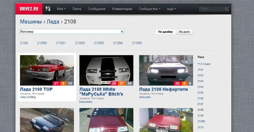Image resolution: width=254 pixels, height=132 pixels.
Task: Go to the Машины breadcrumb
Action: 31,21
